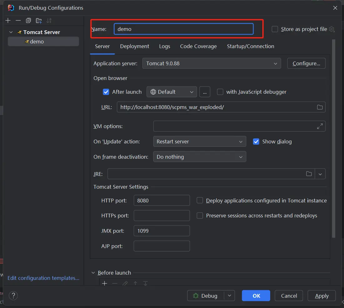Click the gear icon beside Store as project file

tap(331, 29)
